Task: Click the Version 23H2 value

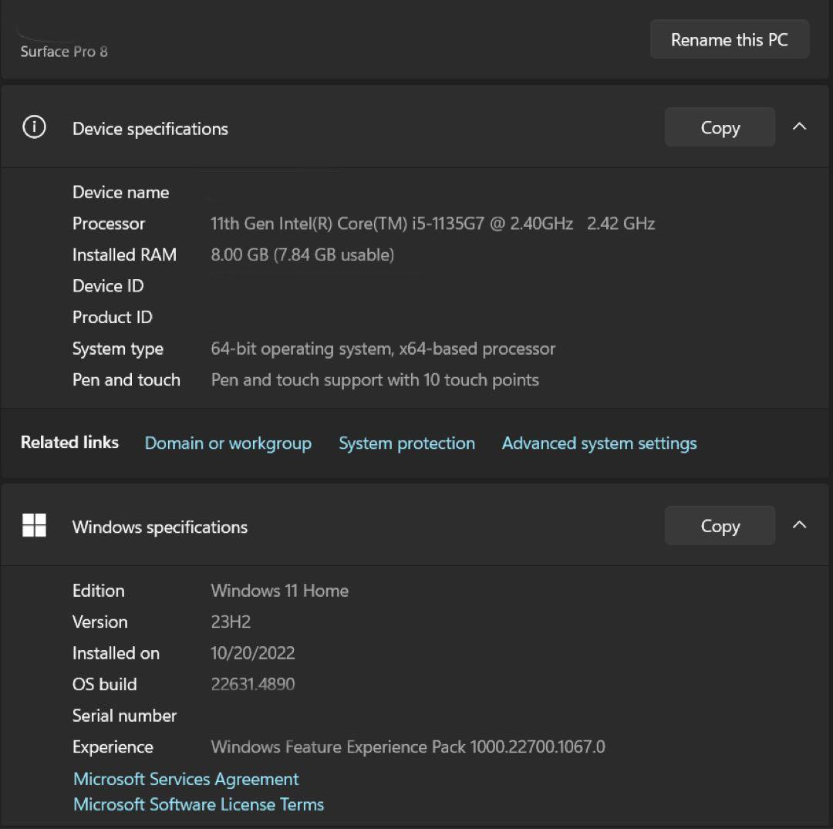Action: click(x=229, y=622)
